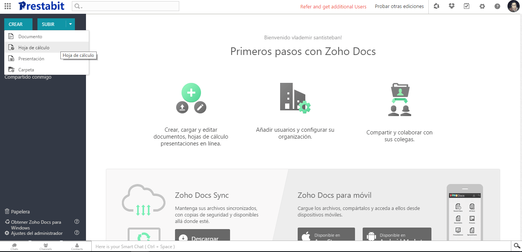Image resolution: width=522 pixels, height=252 pixels.
Task: Click the Zoho Docs para móvil heading
Action: click(334, 195)
